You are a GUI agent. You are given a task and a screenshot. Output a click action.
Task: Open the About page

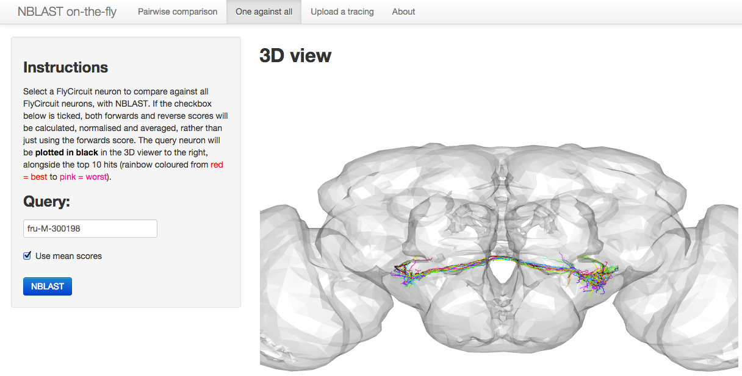click(403, 12)
